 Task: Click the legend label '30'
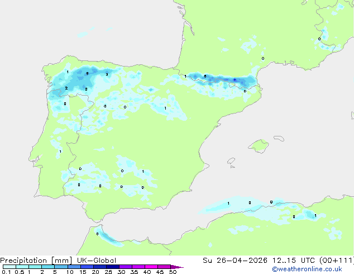[x=121, y=272]
